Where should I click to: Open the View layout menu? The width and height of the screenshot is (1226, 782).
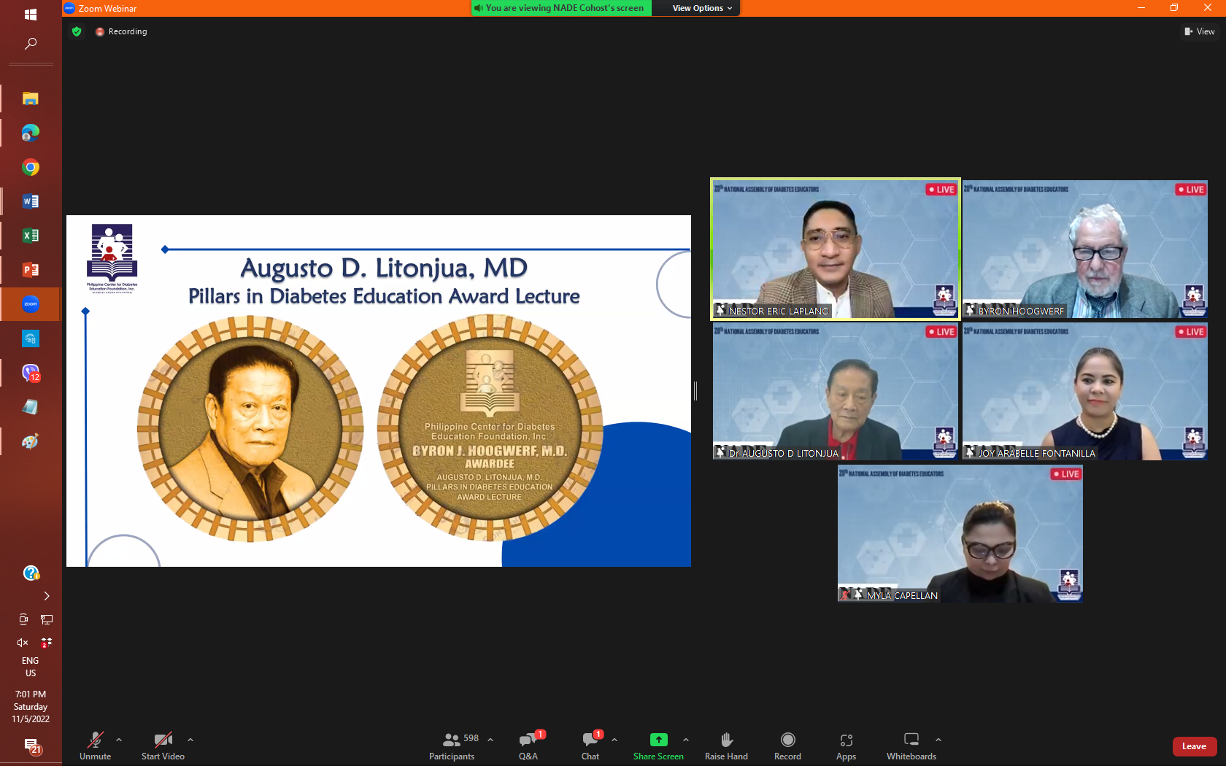tap(1199, 31)
